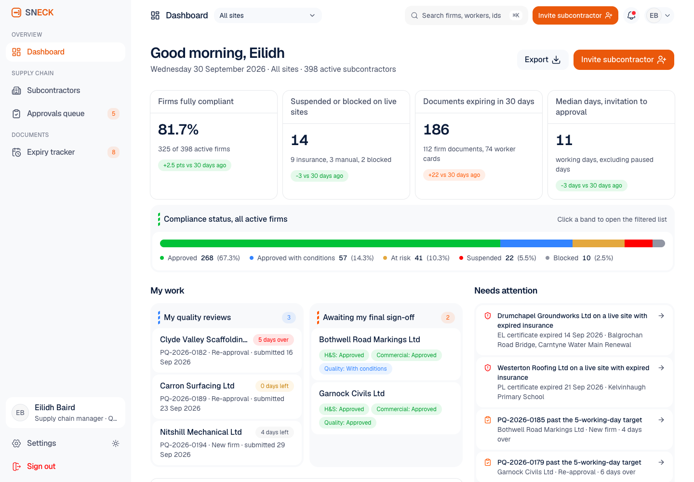Click the amber At risk band
This screenshot has height=482, width=694.
(598, 243)
